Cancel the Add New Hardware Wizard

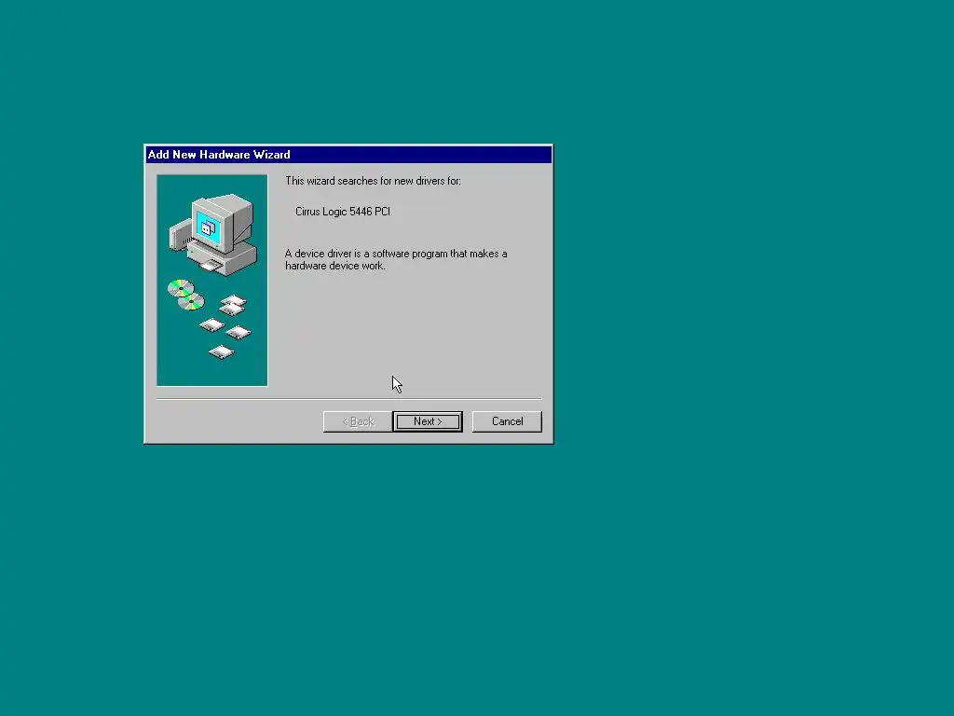(507, 421)
